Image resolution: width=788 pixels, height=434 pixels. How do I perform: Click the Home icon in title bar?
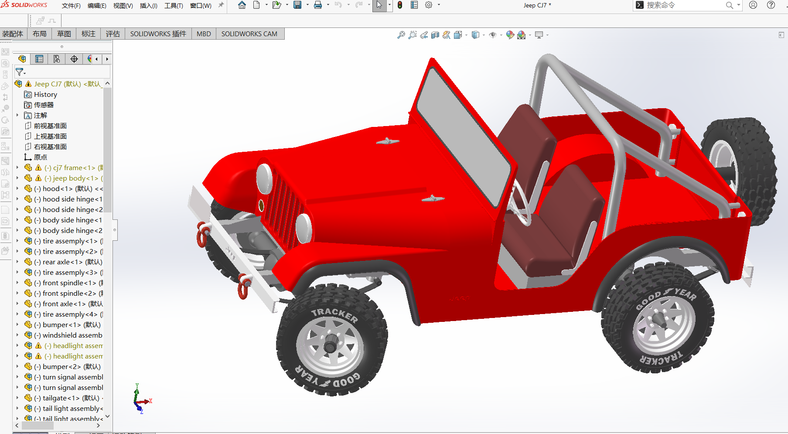tap(242, 5)
